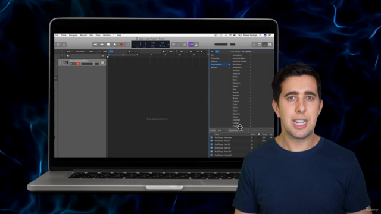Click the Fast Forward transport button

pyautogui.click(x=102, y=45)
